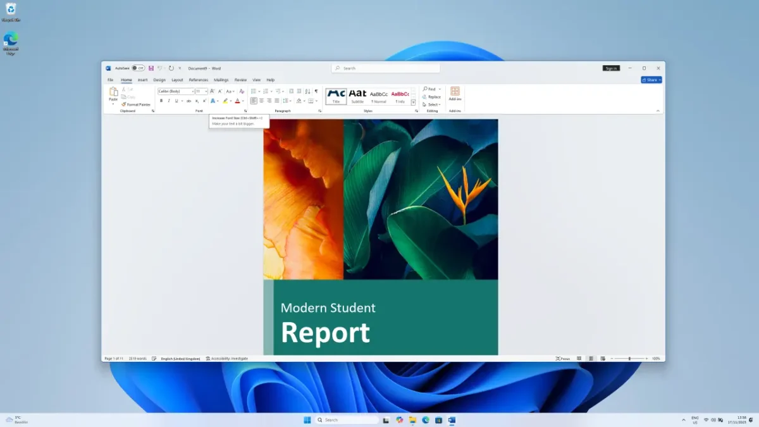This screenshot has width=759, height=427.
Task: Switch to the References tab
Action: click(198, 80)
